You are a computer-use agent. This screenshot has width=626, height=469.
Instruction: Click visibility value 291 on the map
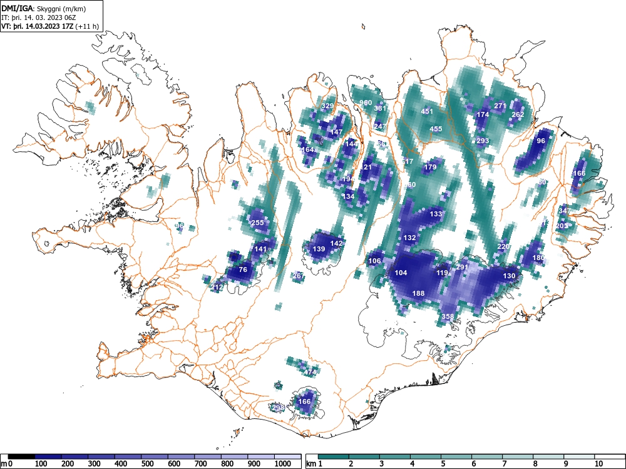pos(462,267)
